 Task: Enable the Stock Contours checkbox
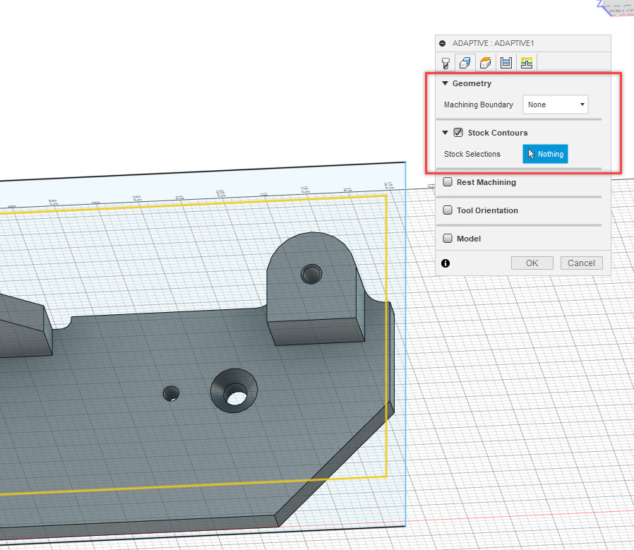pos(458,132)
